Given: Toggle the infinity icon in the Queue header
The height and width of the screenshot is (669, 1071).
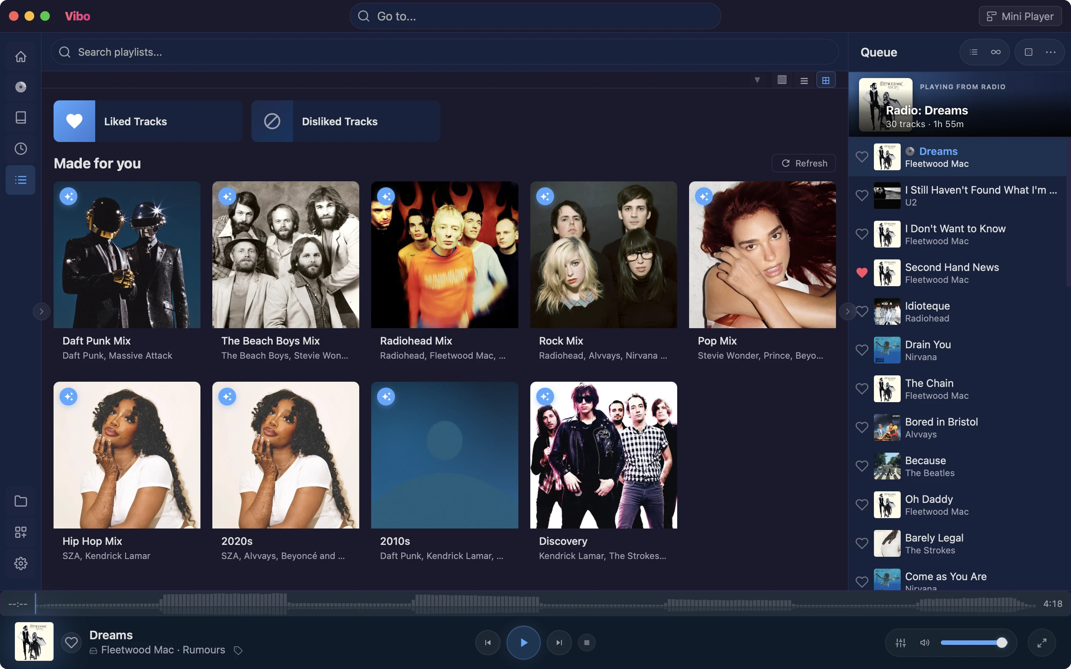Looking at the screenshot, I should (x=996, y=52).
